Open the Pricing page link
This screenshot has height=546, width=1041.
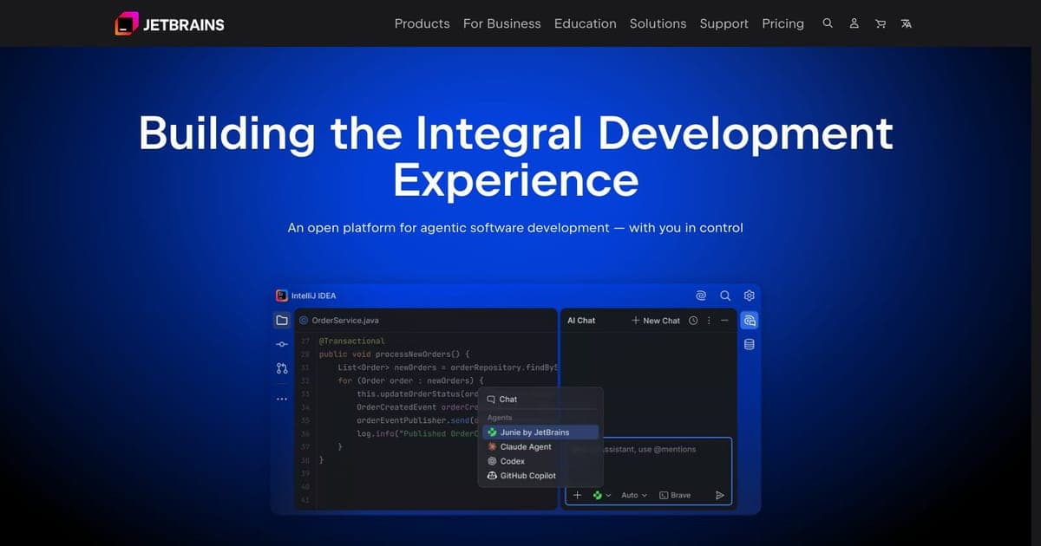coord(782,23)
